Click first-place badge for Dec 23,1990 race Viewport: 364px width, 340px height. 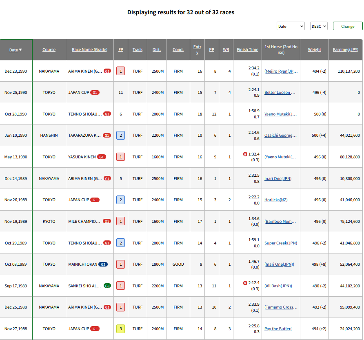(x=121, y=71)
